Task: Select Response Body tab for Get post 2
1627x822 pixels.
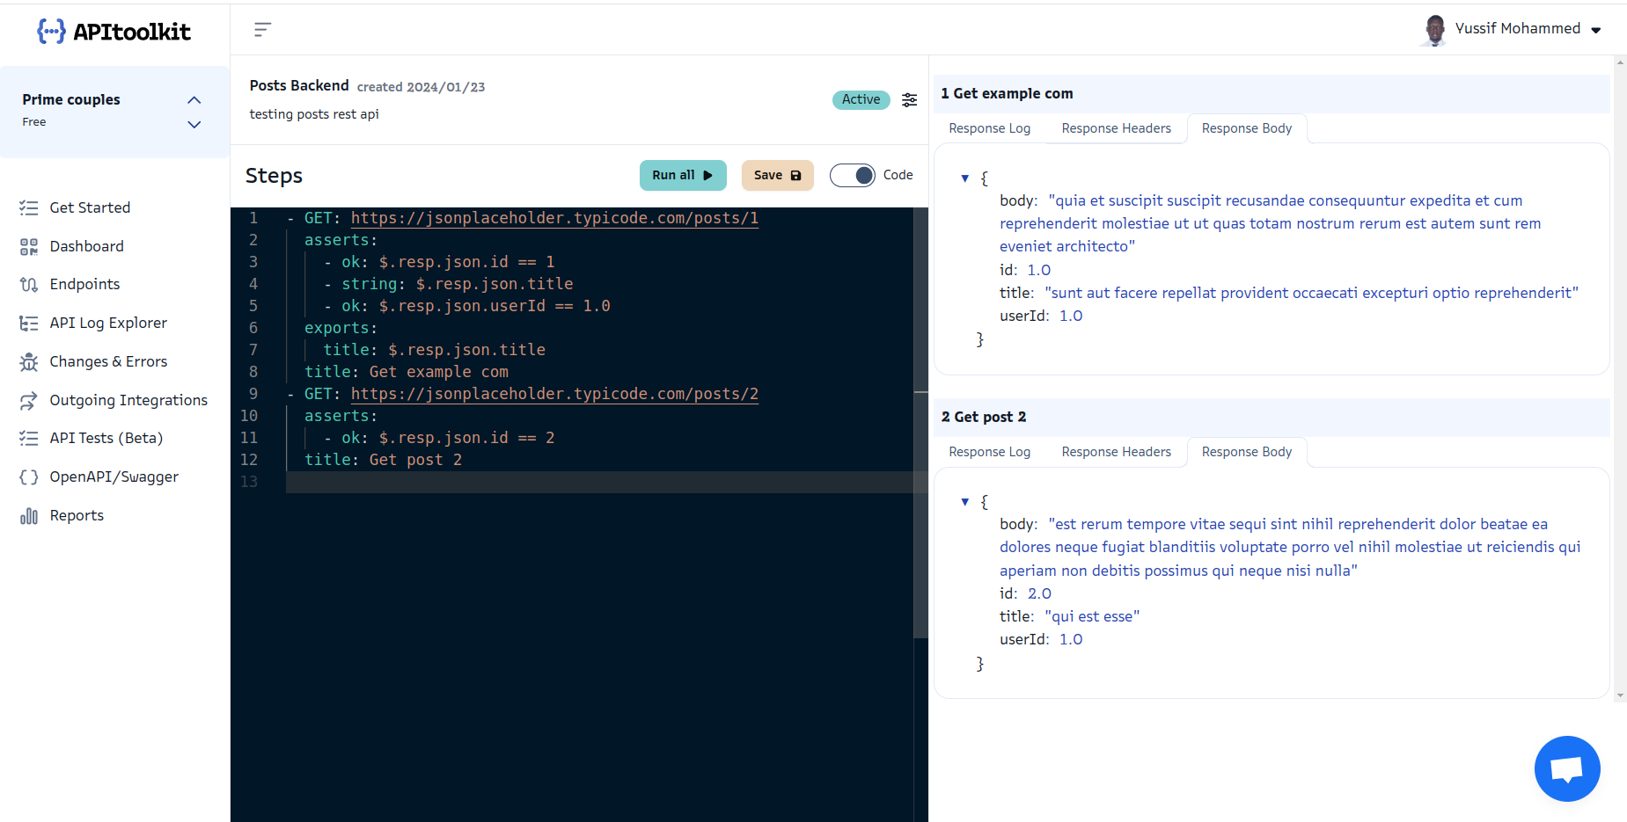Action: pyautogui.click(x=1247, y=452)
